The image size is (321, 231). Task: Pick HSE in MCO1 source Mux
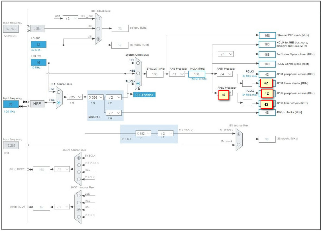[x=79, y=203]
